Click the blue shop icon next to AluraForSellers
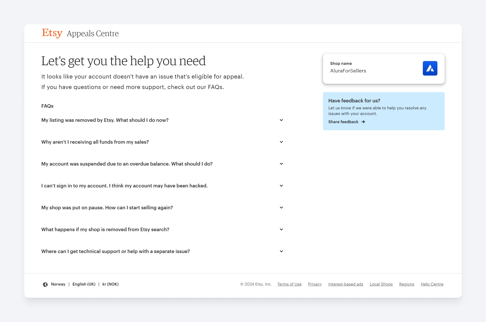 pos(430,68)
